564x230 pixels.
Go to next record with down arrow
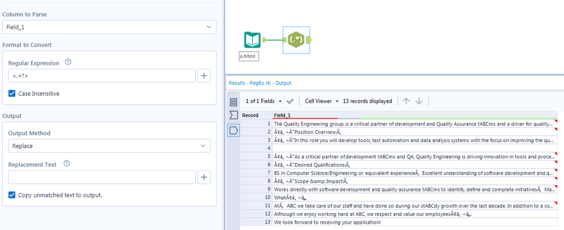(419, 101)
